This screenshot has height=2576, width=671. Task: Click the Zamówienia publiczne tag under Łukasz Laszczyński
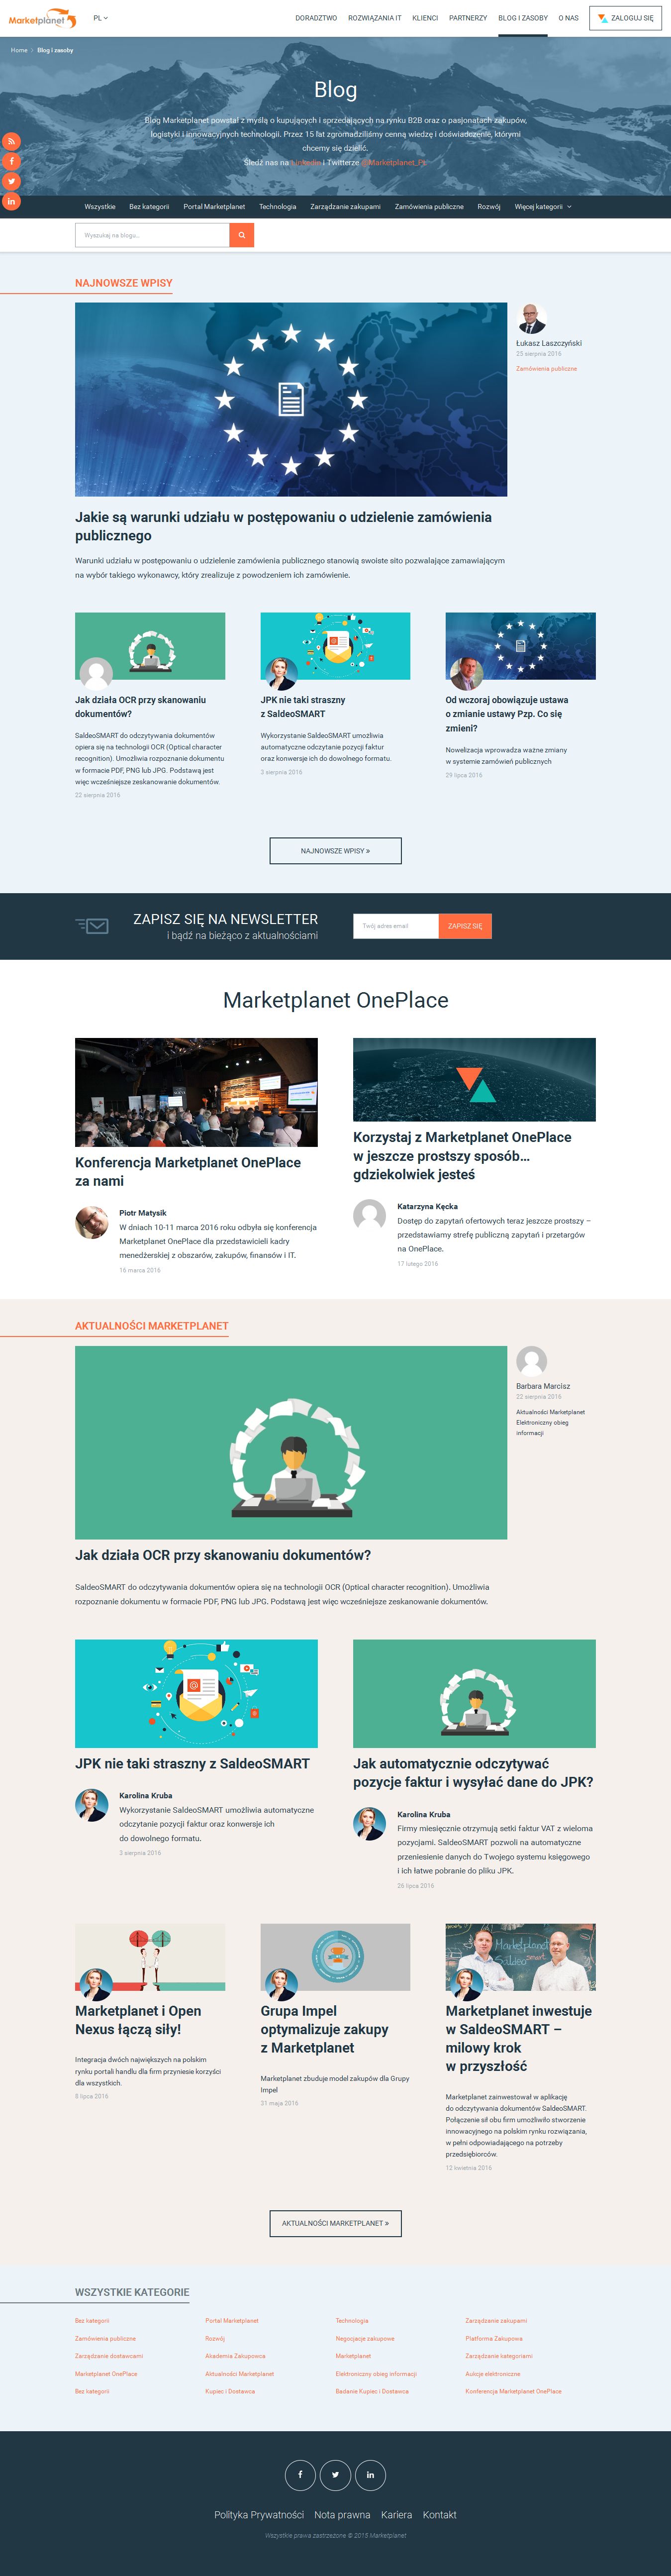(546, 369)
